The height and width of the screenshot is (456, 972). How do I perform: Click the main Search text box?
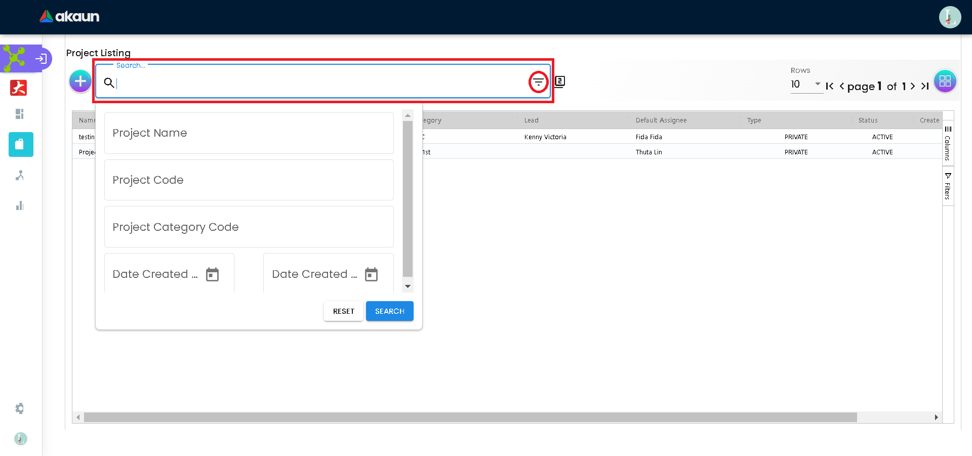coord(322,82)
